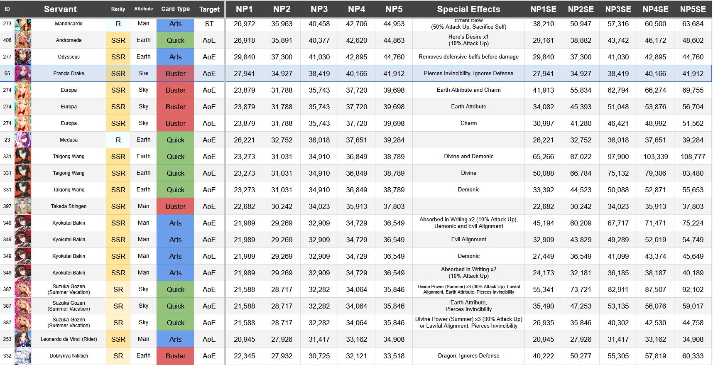Click the 103,339 damage value
This screenshot has width=713, height=365.
pos(655,157)
